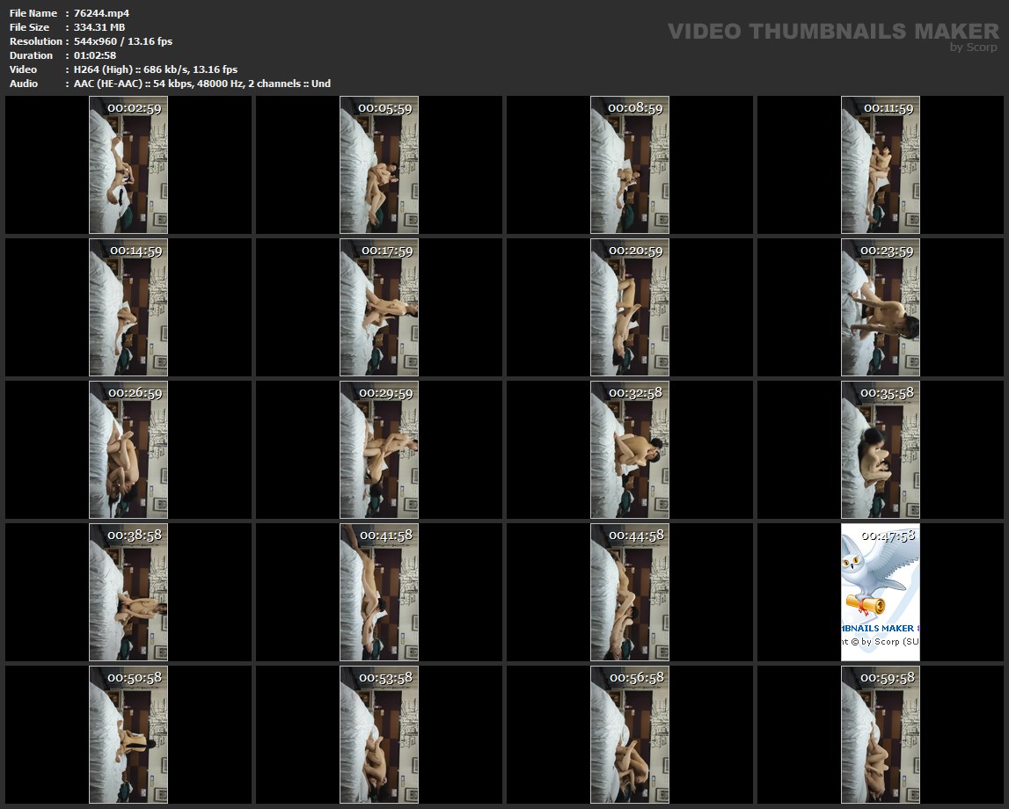Click the Video Thumbnails Maker watermark title
The width and height of the screenshot is (1009, 809).
pos(832,31)
